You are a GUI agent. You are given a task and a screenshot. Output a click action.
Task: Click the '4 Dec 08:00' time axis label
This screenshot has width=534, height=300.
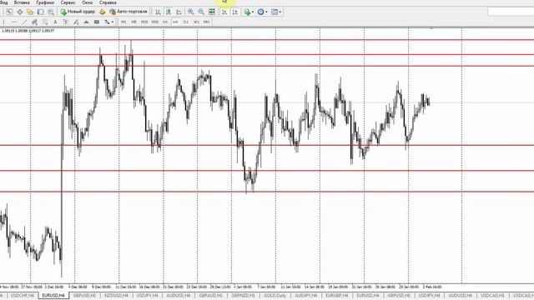[78, 287]
